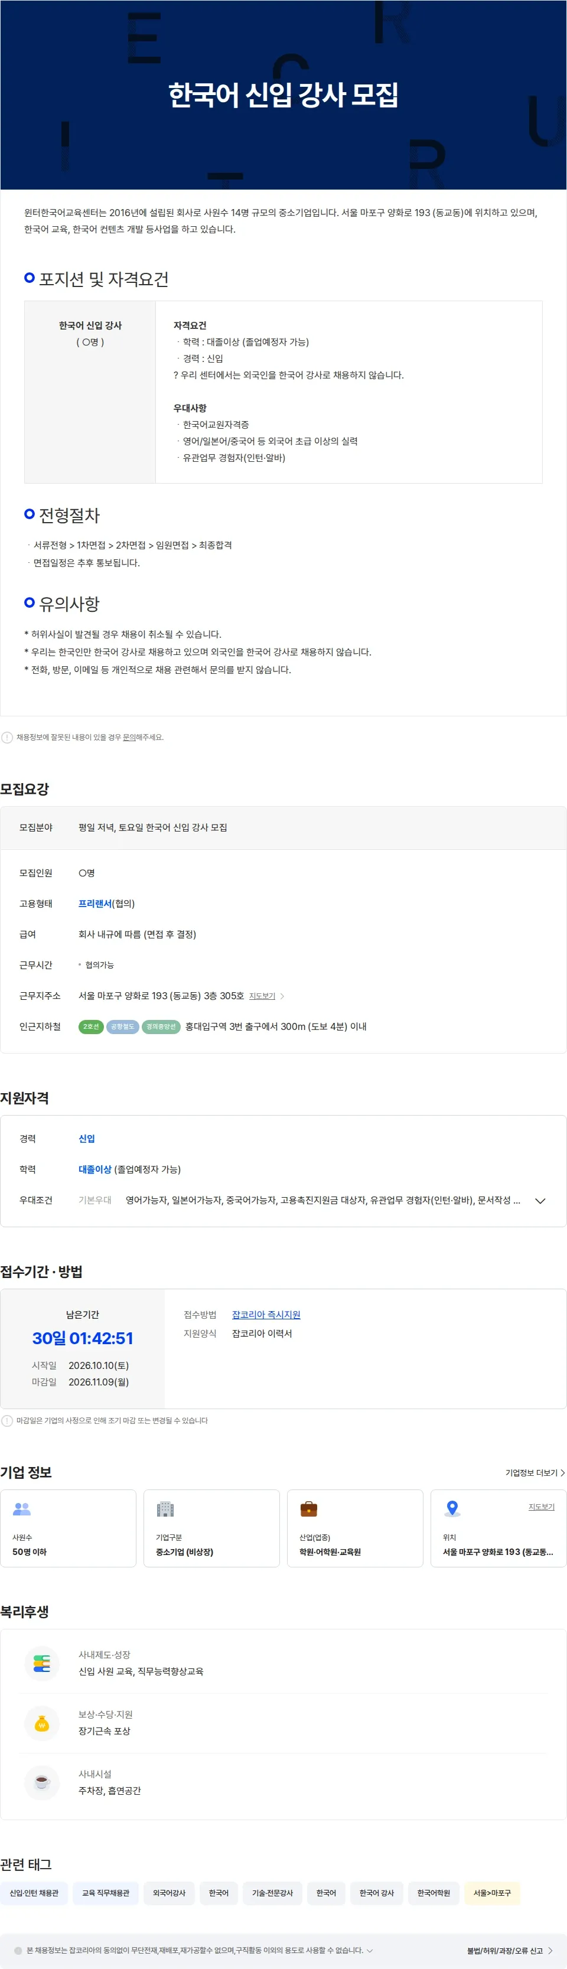The height and width of the screenshot is (1969, 567).
Task: Click the 장기근속 포상 benefit text
Action: coord(105,1731)
